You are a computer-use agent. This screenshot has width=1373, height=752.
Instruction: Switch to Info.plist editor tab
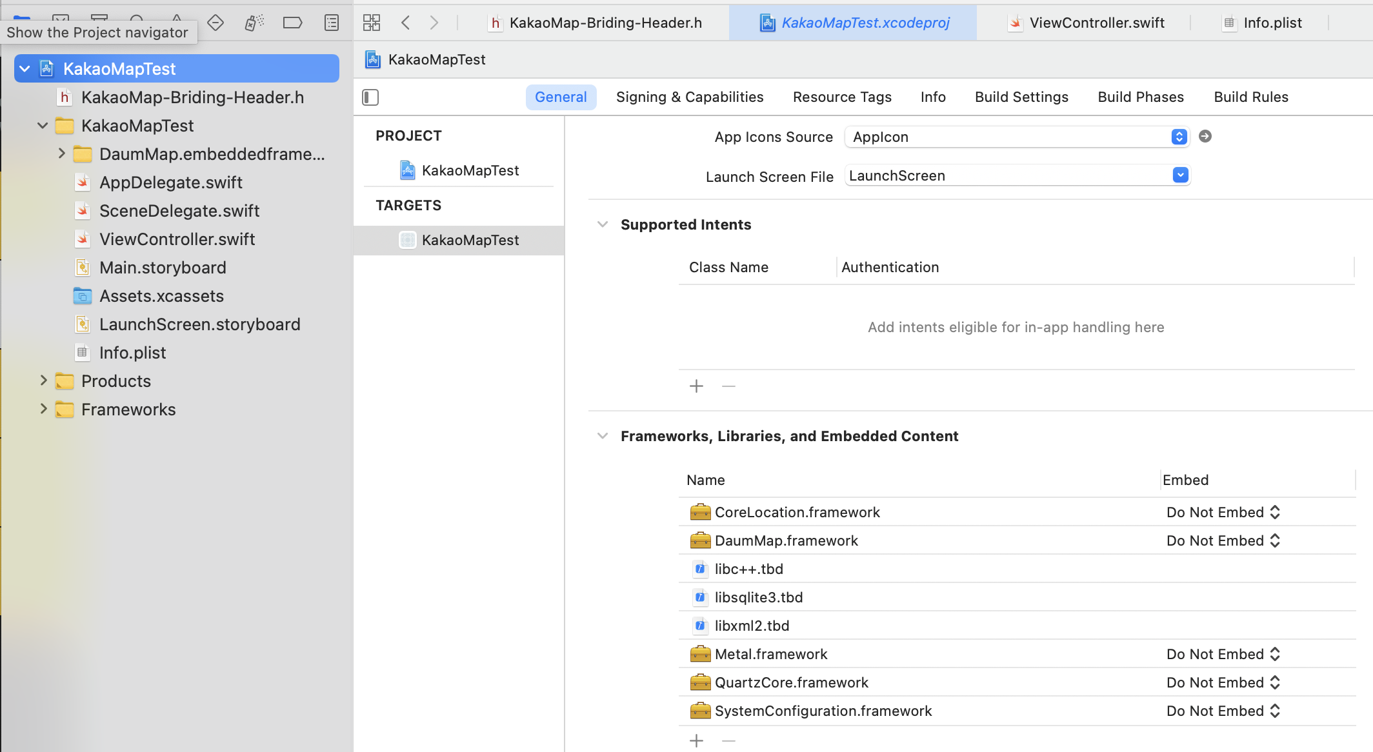[1261, 23]
